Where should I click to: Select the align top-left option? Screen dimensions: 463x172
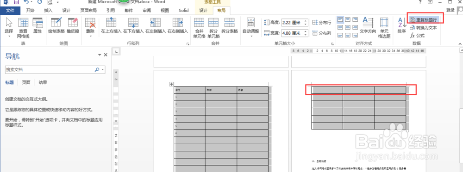[340, 20]
